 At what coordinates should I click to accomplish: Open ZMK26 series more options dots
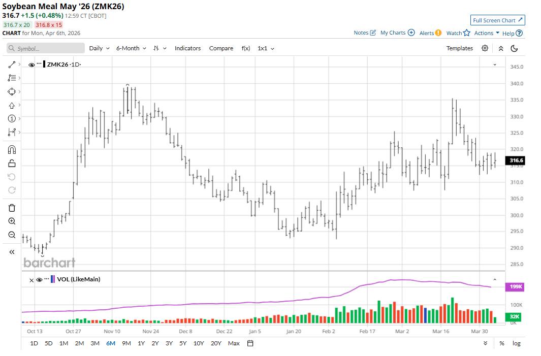pos(39,63)
